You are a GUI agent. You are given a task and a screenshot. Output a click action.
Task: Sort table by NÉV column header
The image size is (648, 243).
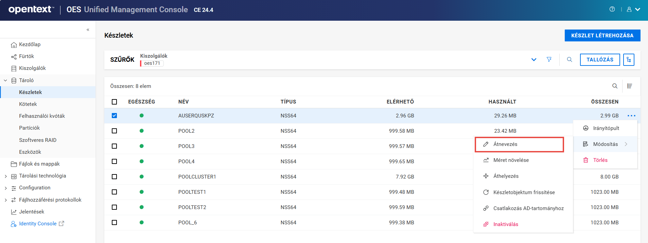(183, 102)
